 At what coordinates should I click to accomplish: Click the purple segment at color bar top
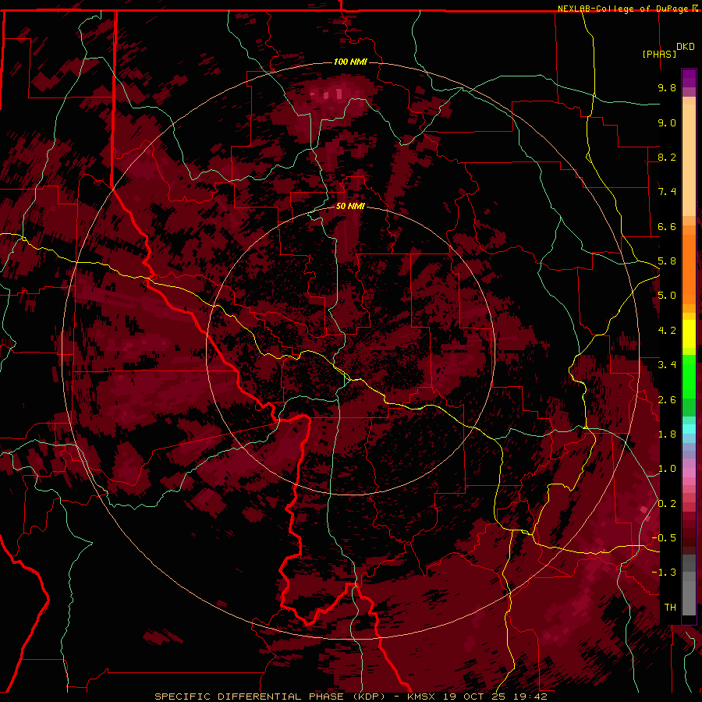pyautogui.click(x=689, y=78)
